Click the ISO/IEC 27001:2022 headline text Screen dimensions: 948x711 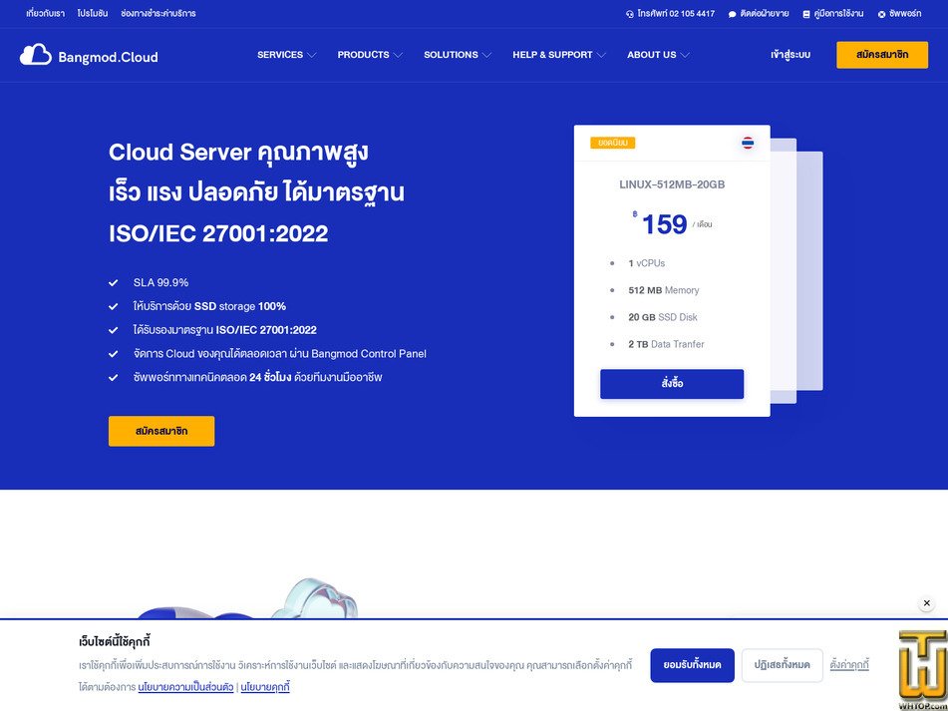tap(218, 234)
